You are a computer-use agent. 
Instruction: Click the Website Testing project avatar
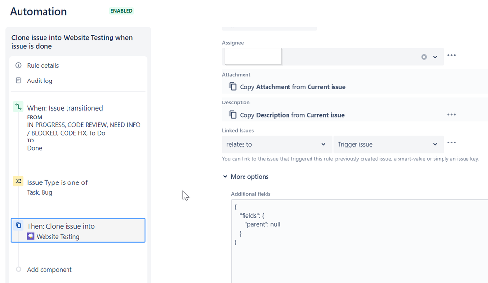coord(31,236)
